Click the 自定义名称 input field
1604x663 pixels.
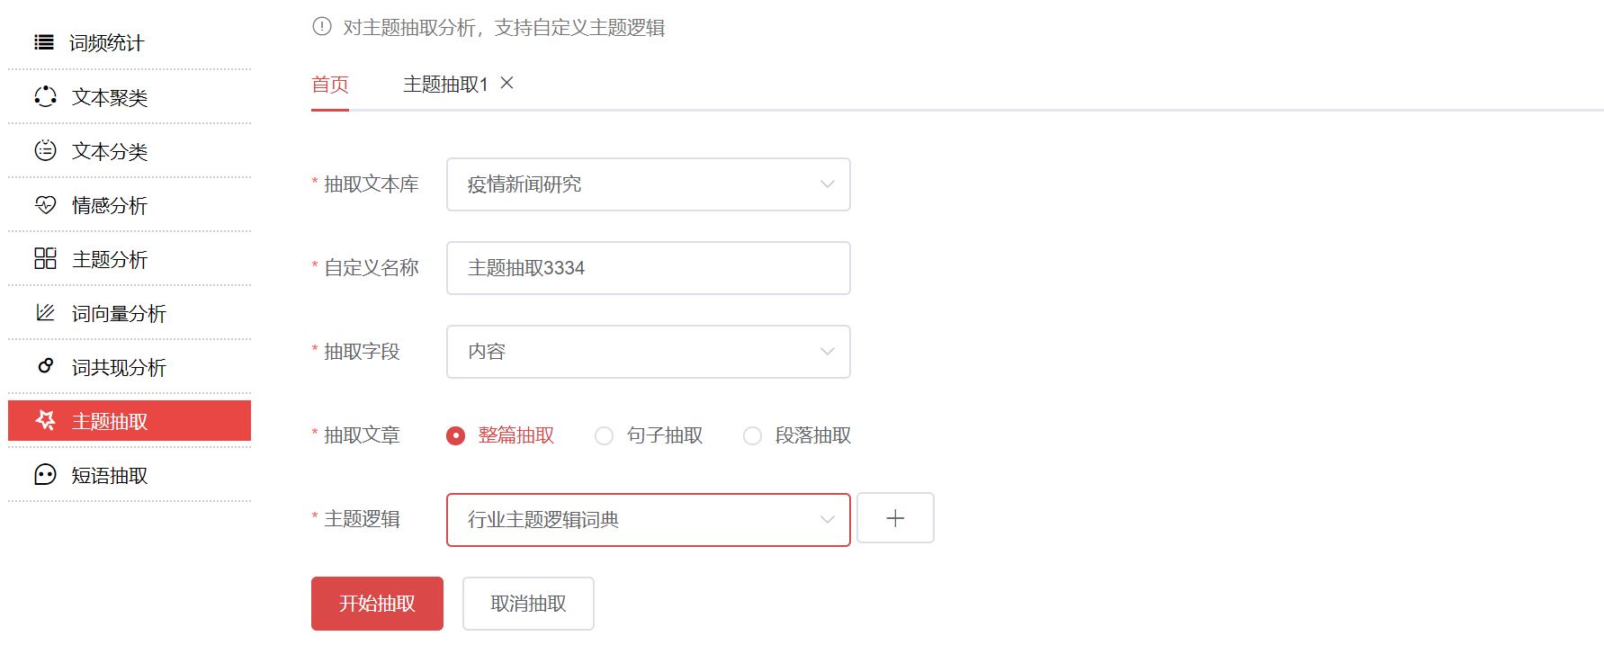coord(649,268)
